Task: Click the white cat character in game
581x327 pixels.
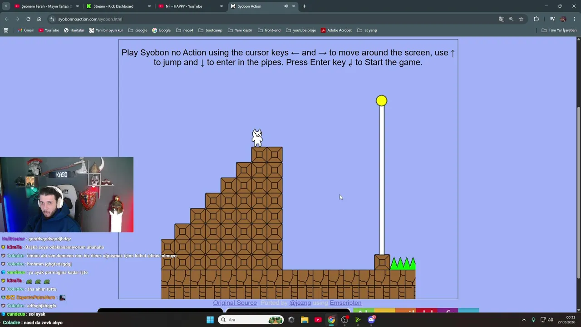Action: pyautogui.click(x=257, y=138)
